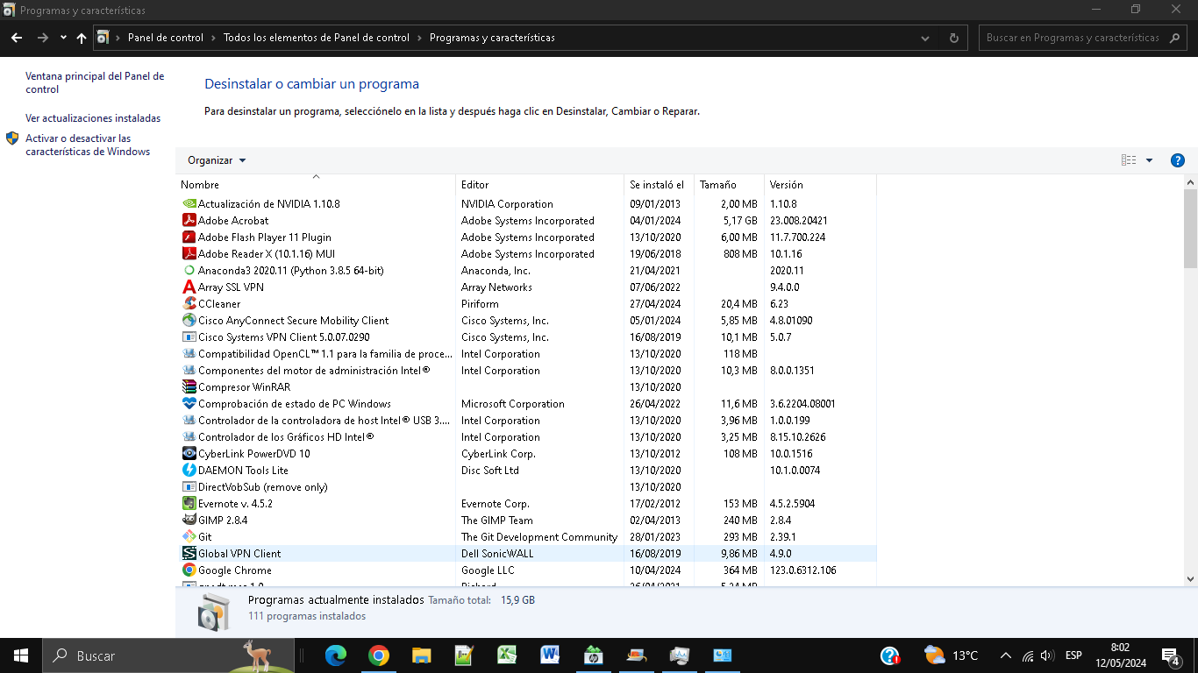Expand the chevron after Panel de control
Image resolution: width=1198 pixels, height=673 pixels.
[x=213, y=38]
